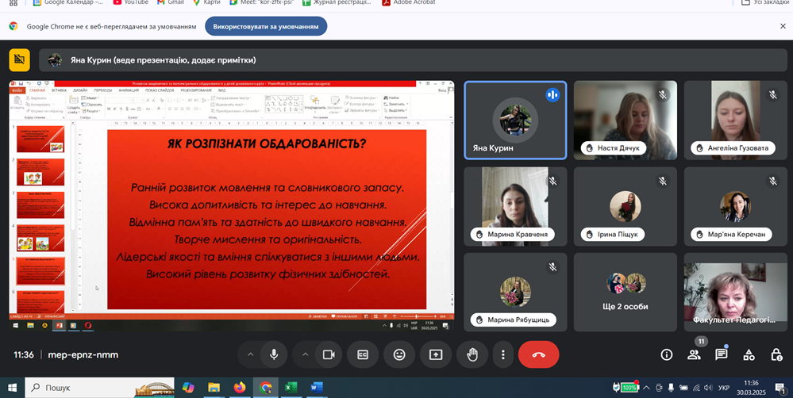Expand audio settings chevron beside microphone

tap(250, 354)
